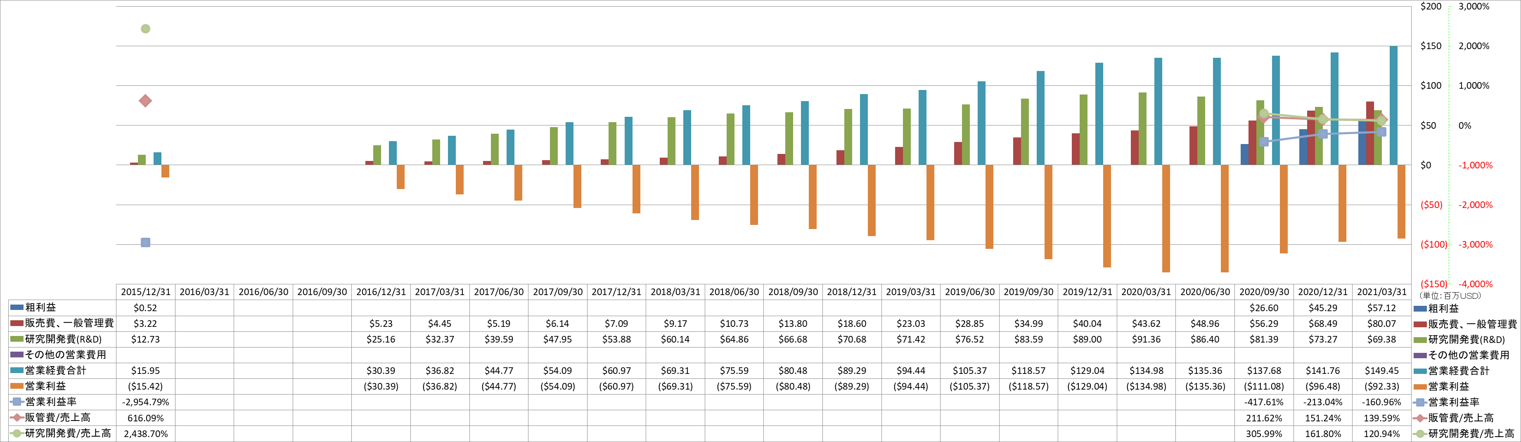Click the purple その他の営業費用 swatch in left table

pyautogui.click(x=17, y=355)
